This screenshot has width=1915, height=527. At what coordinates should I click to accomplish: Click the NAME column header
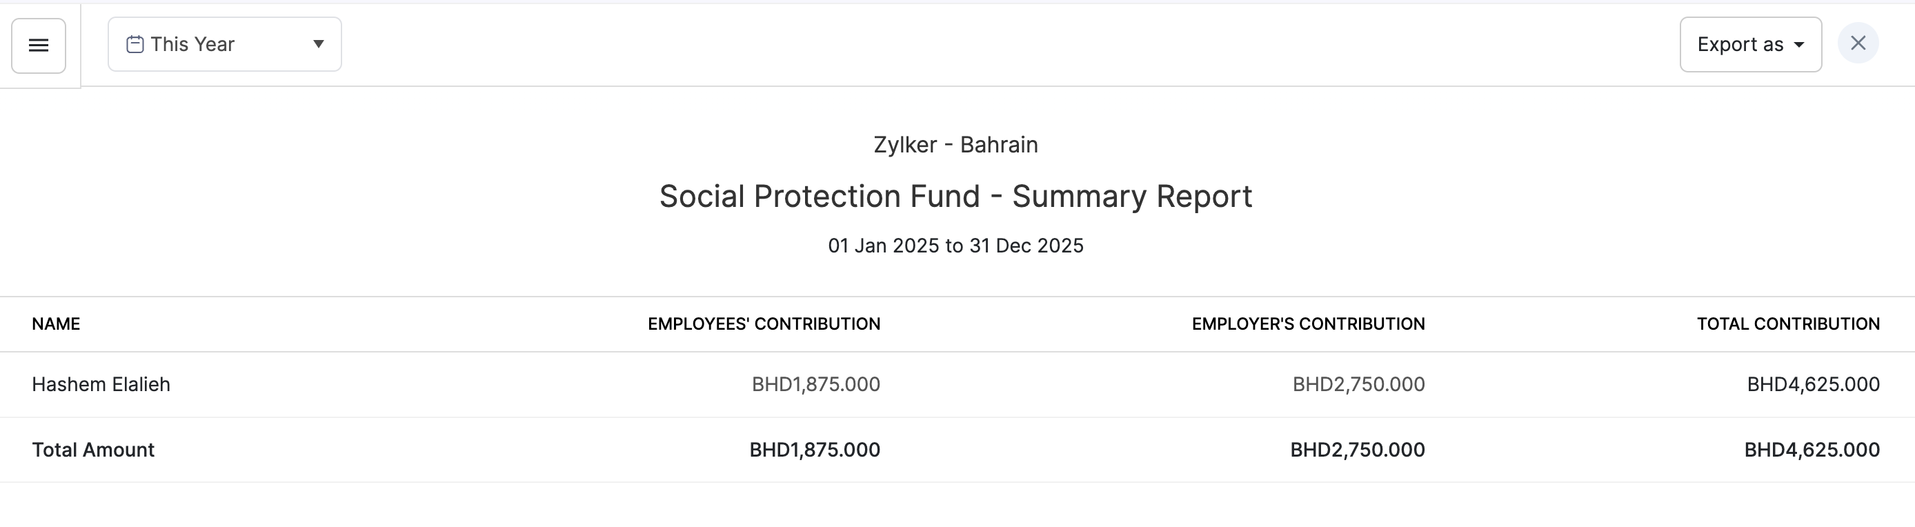pyautogui.click(x=56, y=324)
